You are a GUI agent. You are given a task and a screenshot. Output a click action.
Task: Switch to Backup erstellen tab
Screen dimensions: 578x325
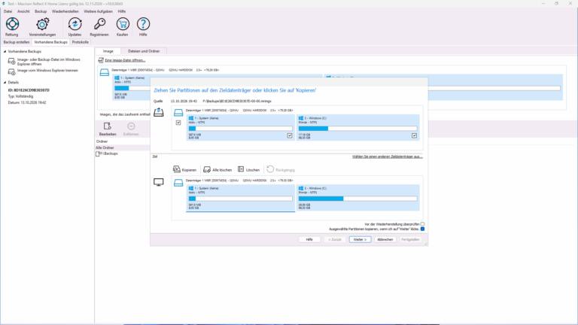click(17, 42)
